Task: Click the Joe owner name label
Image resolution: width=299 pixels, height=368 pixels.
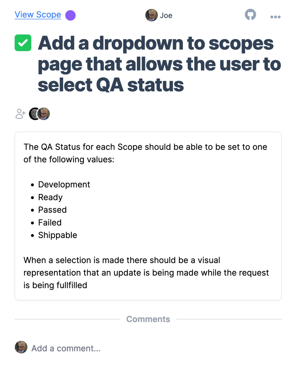Action: tap(166, 16)
